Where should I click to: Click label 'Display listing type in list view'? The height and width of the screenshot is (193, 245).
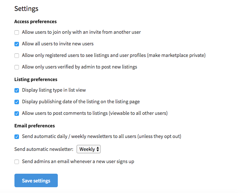click(54, 90)
